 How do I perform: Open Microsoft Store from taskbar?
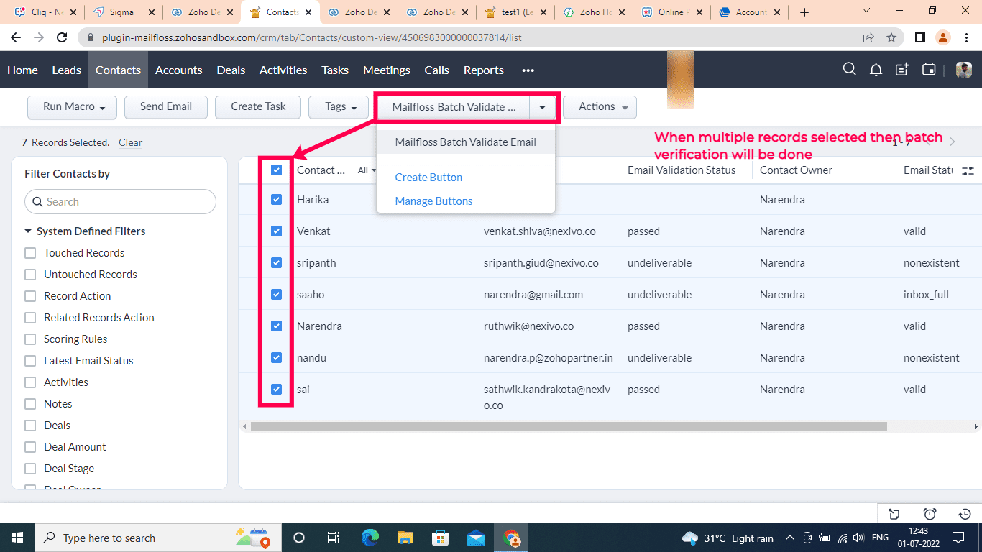(440, 538)
